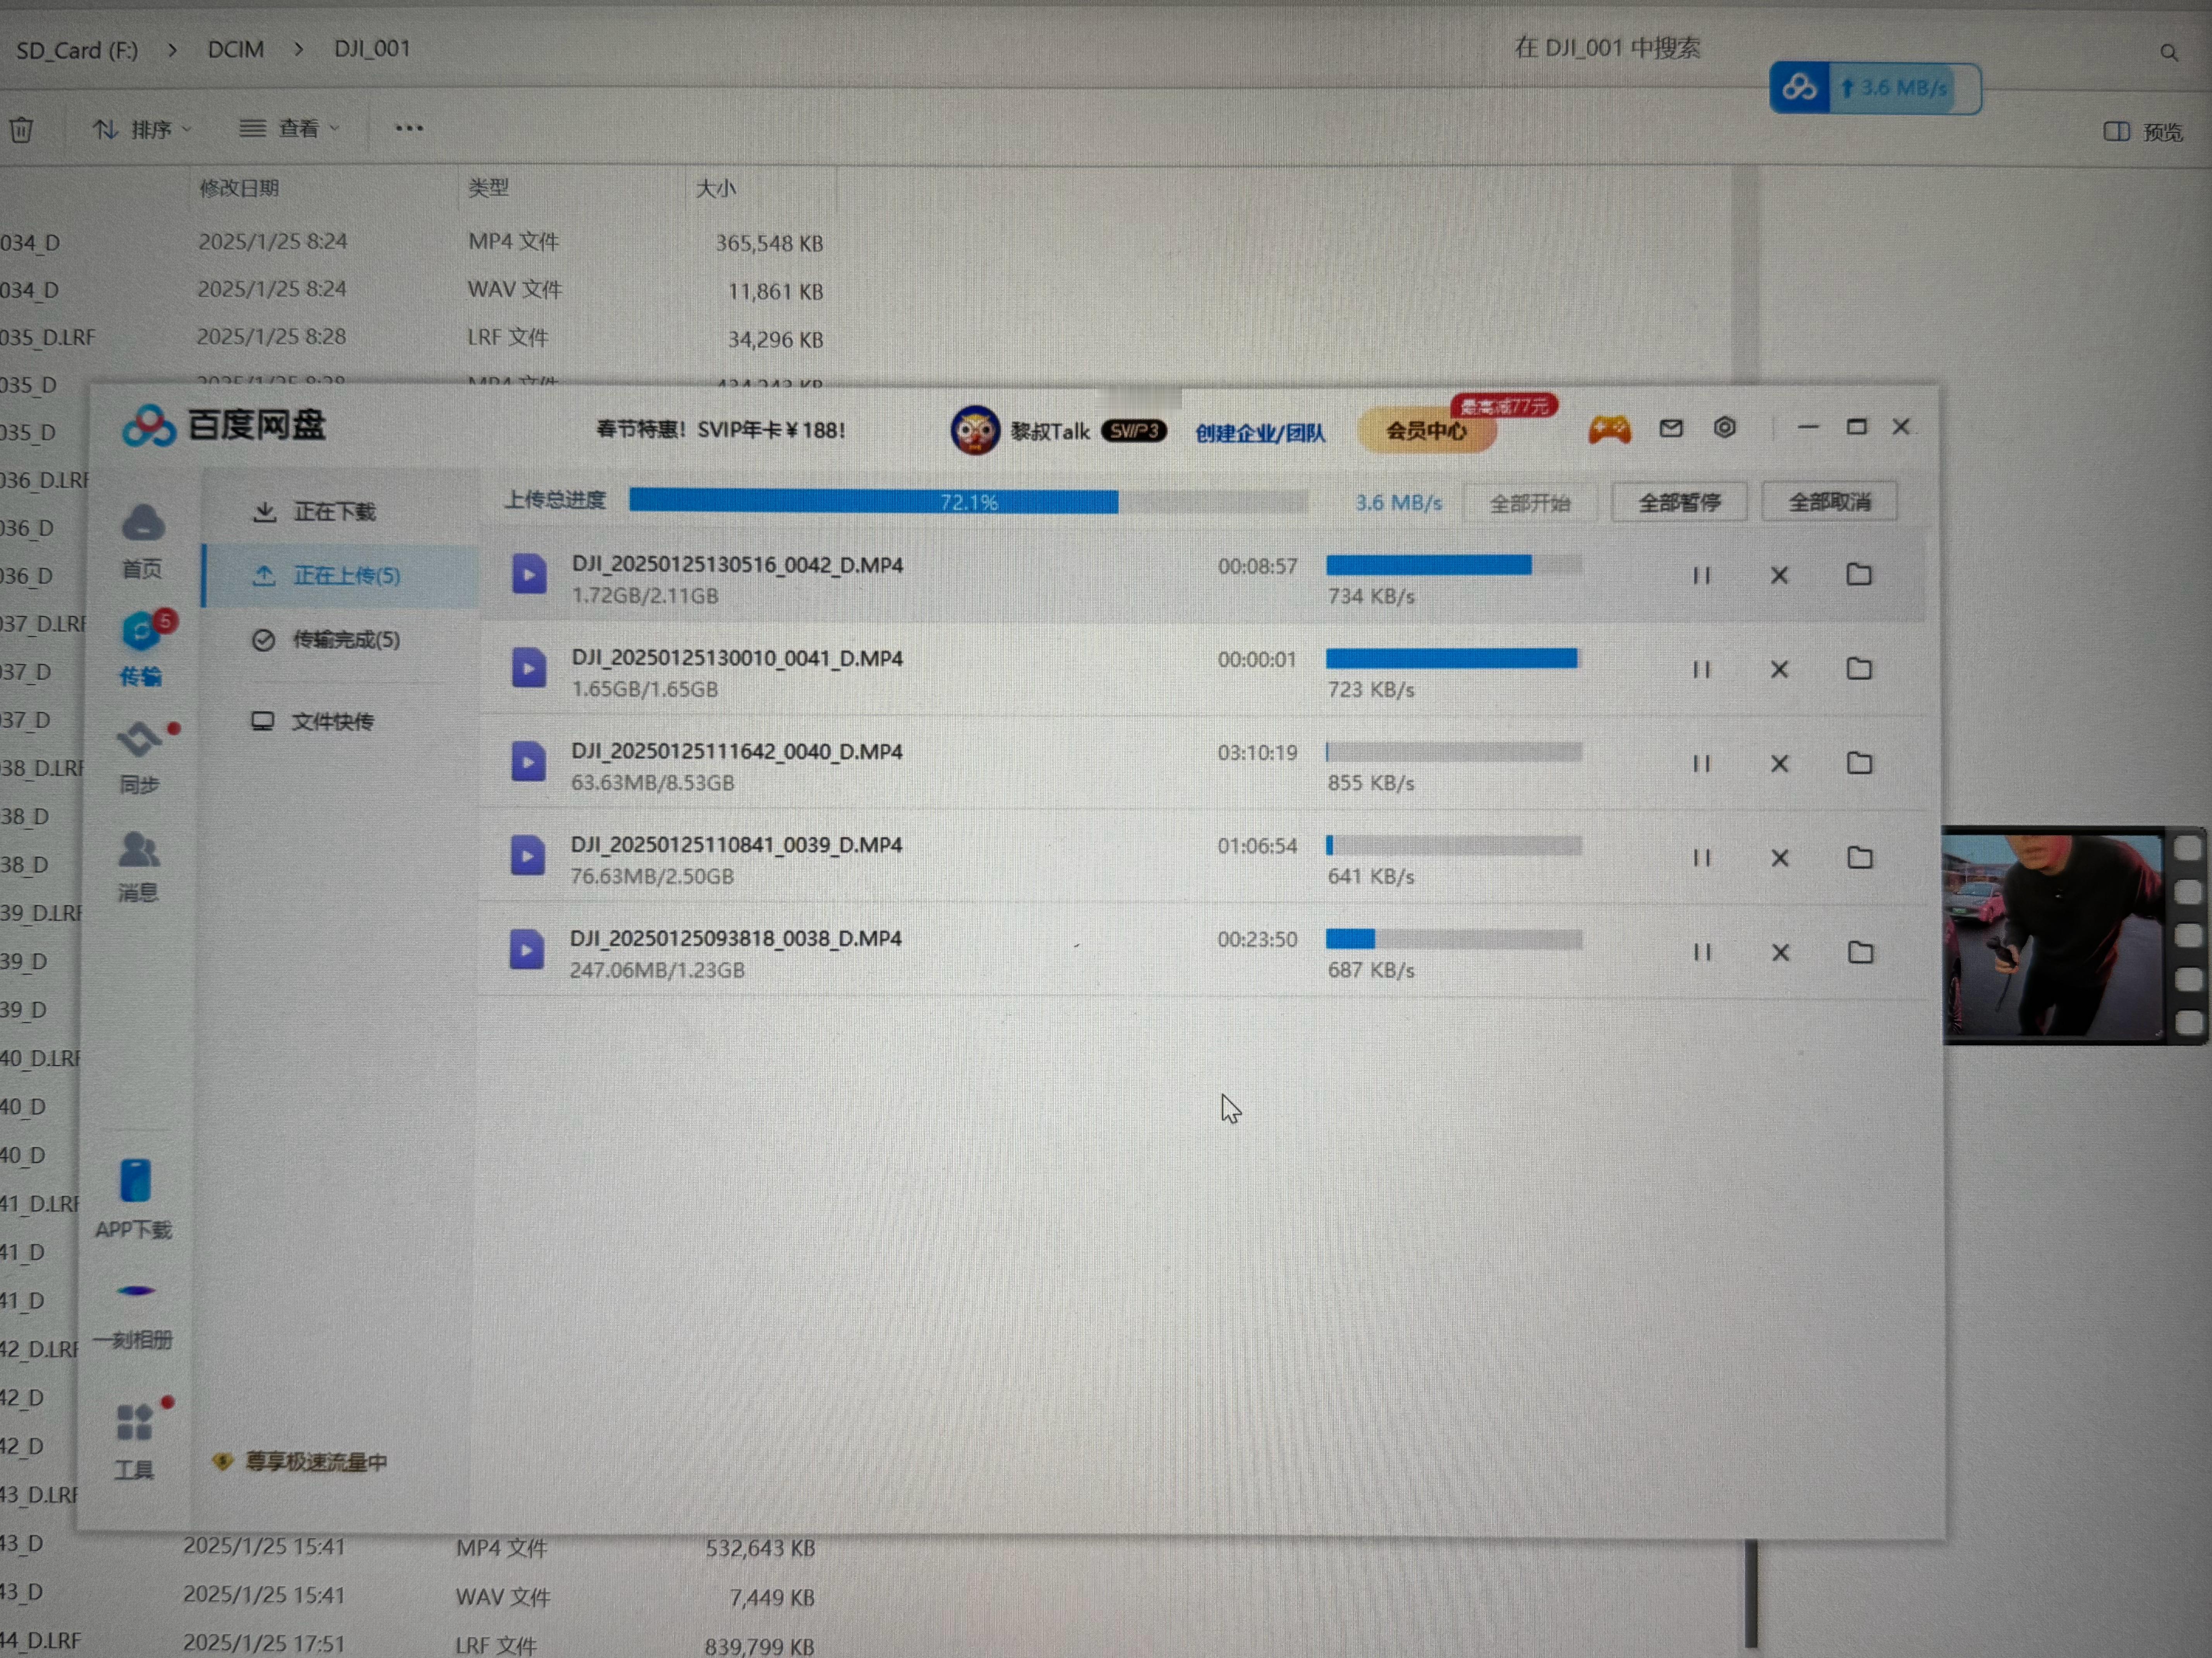Cancel upload of DJI_20250125110841_0039_D.MP4
Viewport: 2212px width, 1658px height.
pos(1780,858)
